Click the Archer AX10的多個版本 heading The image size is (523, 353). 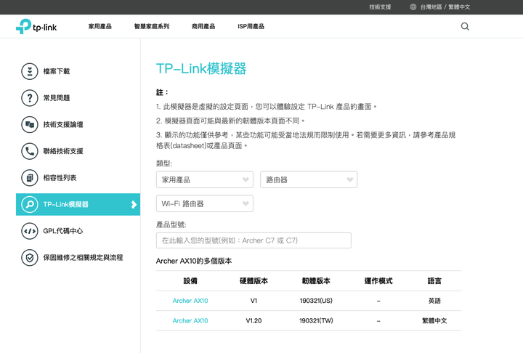pos(194,261)
